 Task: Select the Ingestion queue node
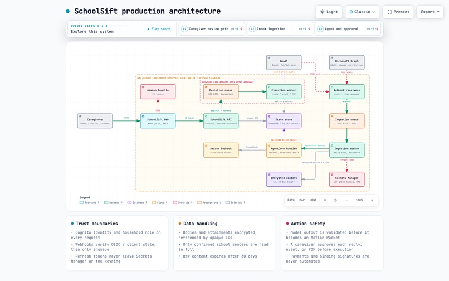(x=346, y=121)
